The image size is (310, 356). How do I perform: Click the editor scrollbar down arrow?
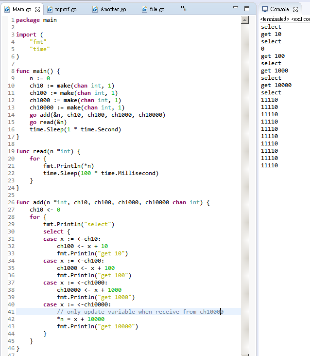[x=245, y=352]
